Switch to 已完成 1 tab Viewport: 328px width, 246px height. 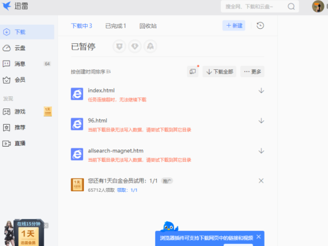116,26
